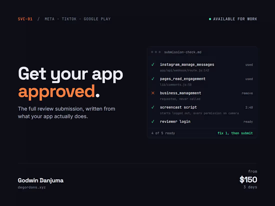The image size is (275, 206).
Task: Select the GOOGLE PLAY platform label
Action: coord(97,19)
